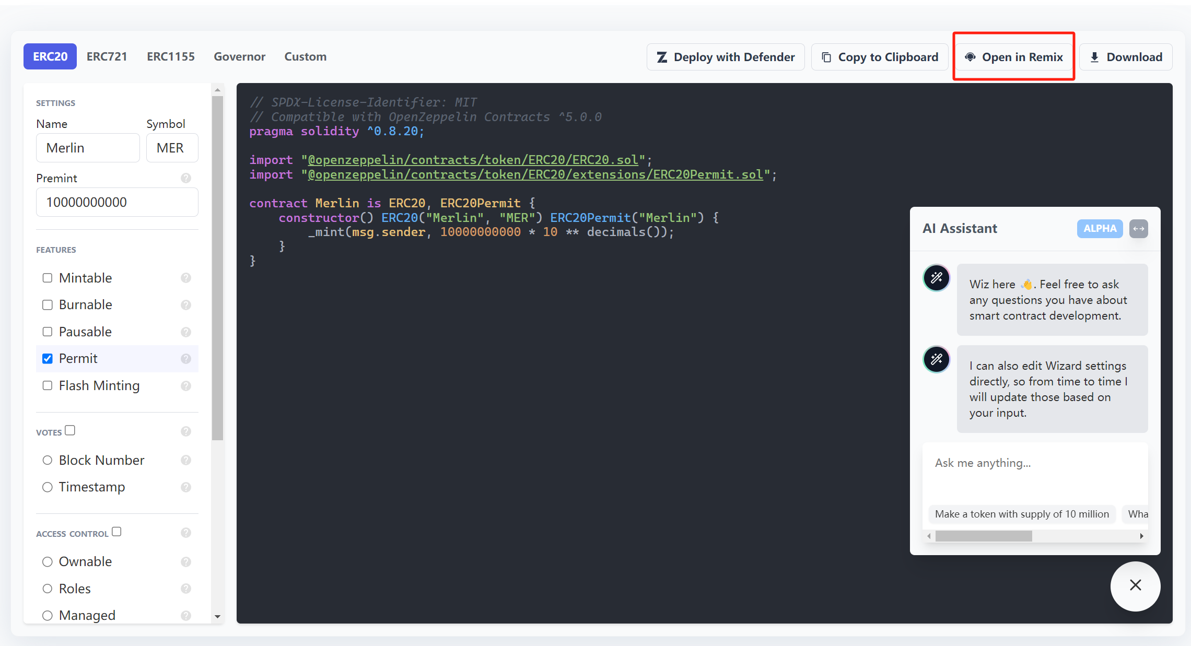
Task: Open Votes help icon
Action: [x=186, y=431]
